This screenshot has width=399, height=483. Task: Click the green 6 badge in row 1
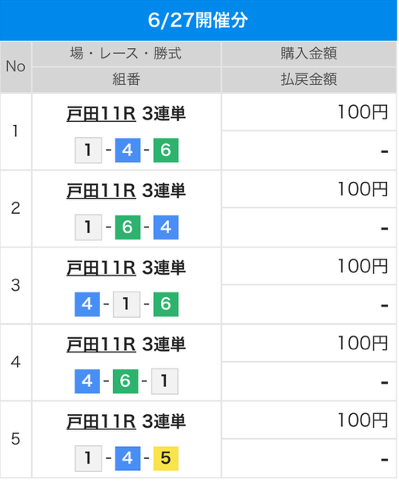[166, 151]
